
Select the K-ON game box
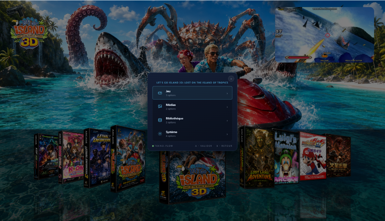(71, 157)
